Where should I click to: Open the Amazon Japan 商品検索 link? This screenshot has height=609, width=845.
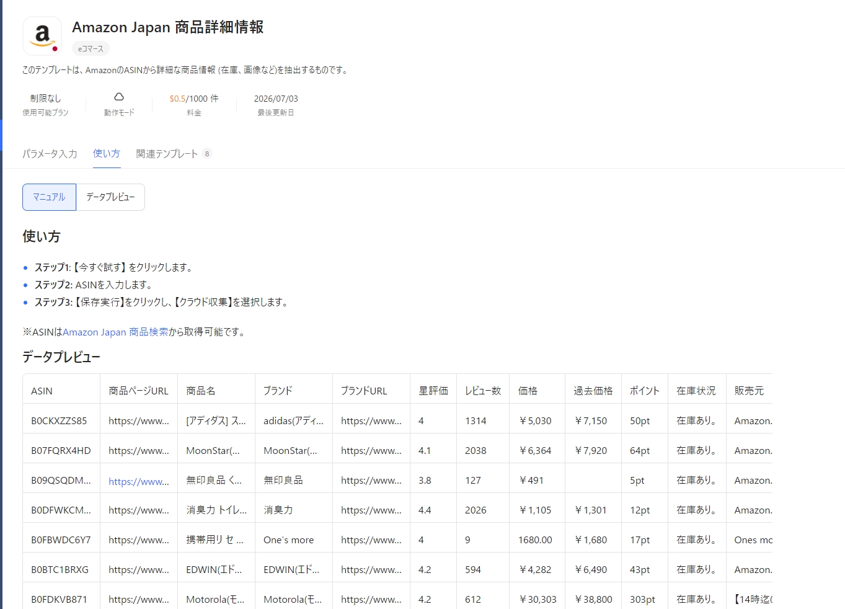click(115, 332)
